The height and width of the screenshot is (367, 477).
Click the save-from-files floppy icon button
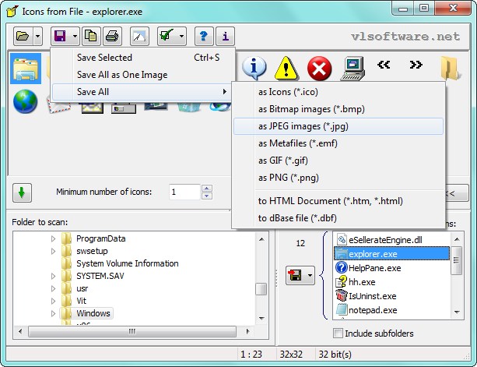click(295, 275)
